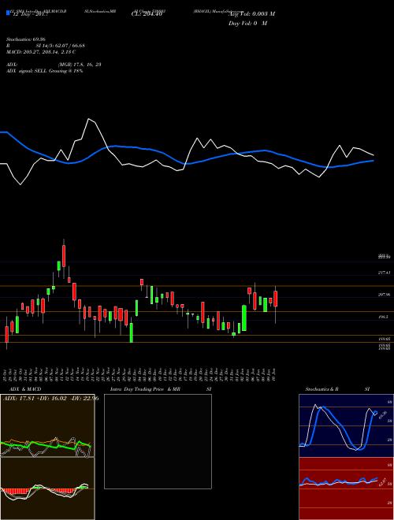Select the CL: 204.40 closing price text
The image size is (394, 520).
click(147, 14)
